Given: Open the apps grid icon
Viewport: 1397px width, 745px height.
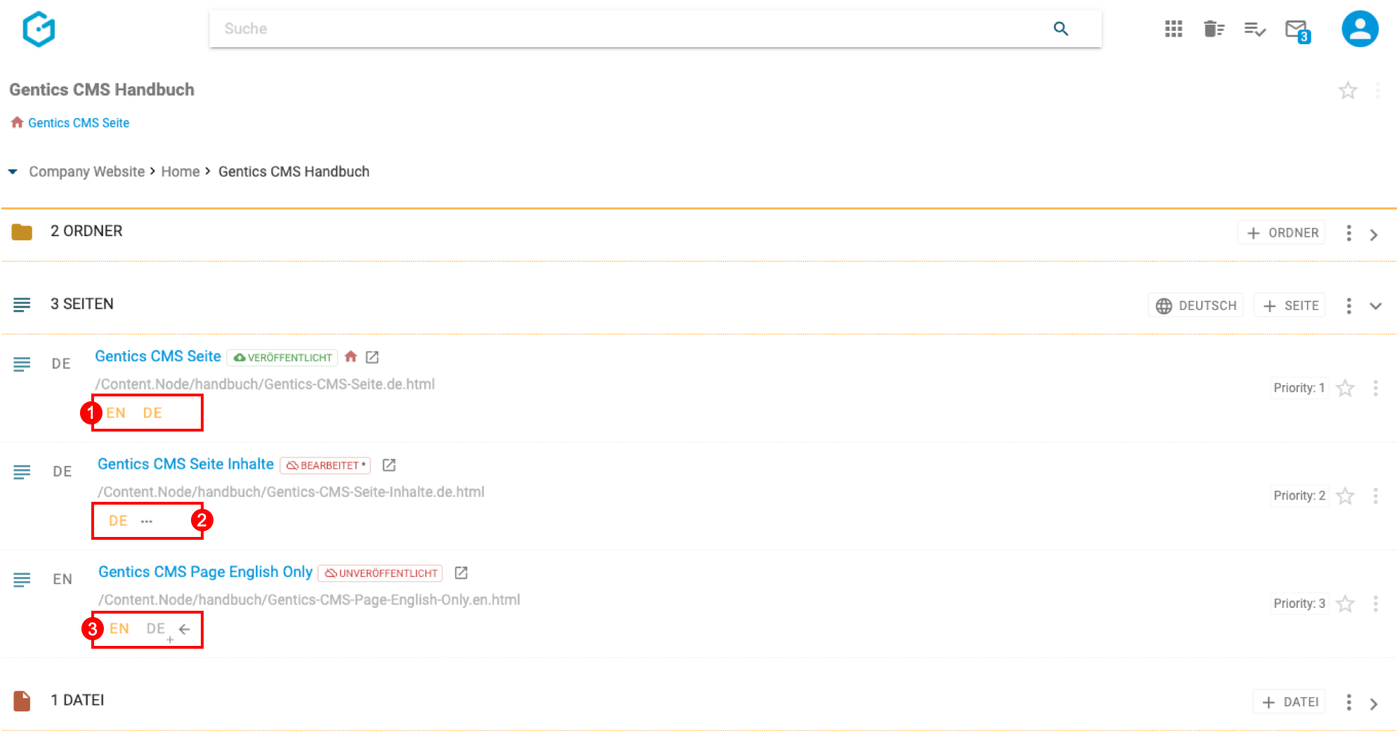Looking at the screenshot, I should click(x=1173, y=29).
